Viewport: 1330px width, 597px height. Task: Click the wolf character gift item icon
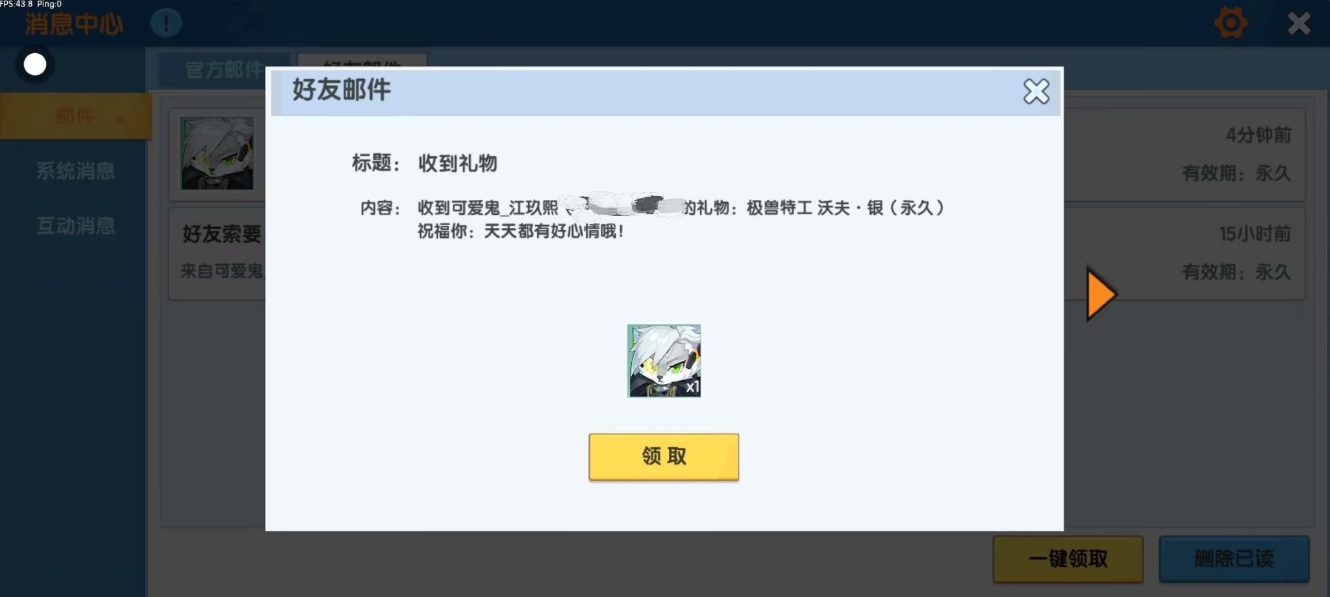pyautogui.click(x=664, y=361)
